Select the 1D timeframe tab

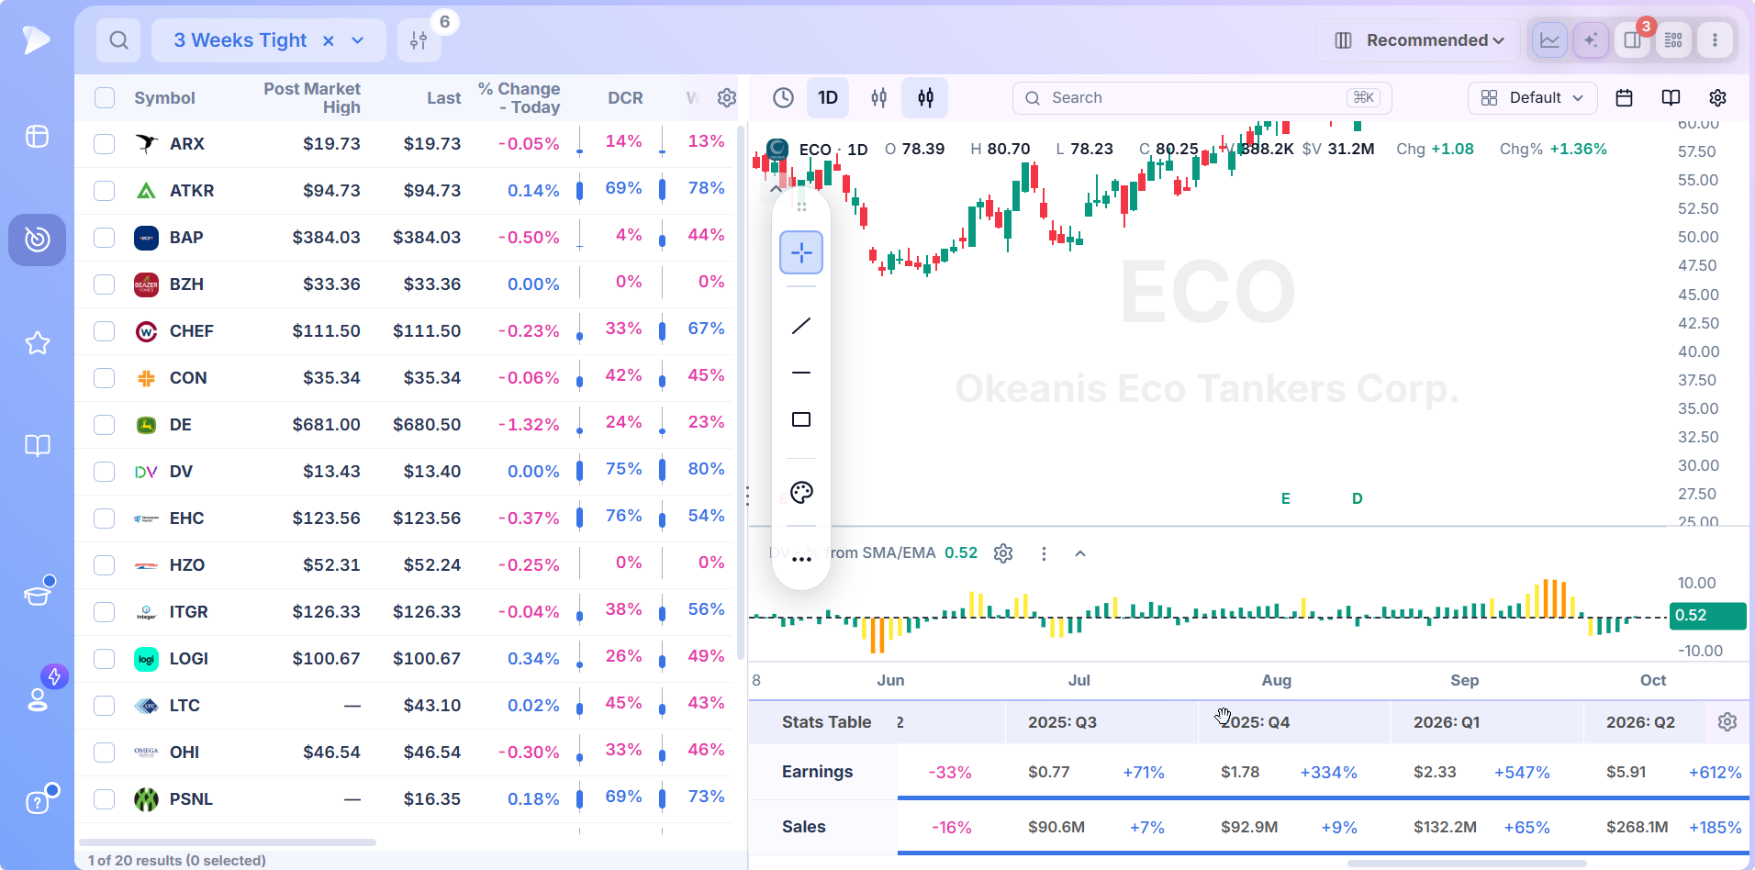coord(828,97)
